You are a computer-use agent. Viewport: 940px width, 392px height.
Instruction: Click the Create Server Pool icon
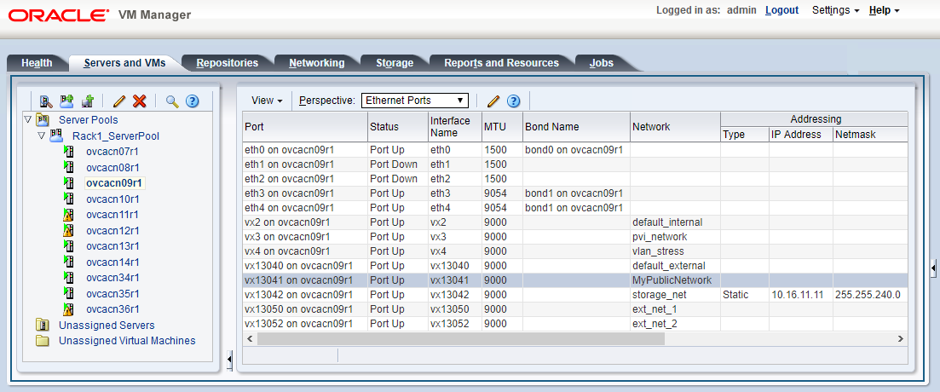coord(66,101)
